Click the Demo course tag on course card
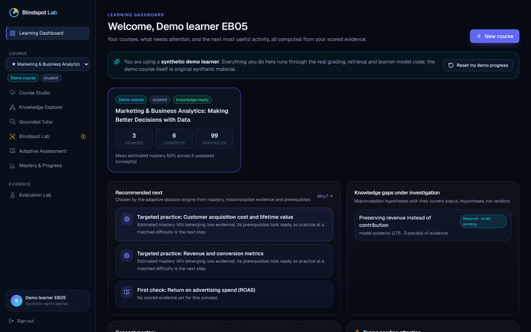Image resolution: width=531 pixels, height=332 pixels. tap(131, 99)
